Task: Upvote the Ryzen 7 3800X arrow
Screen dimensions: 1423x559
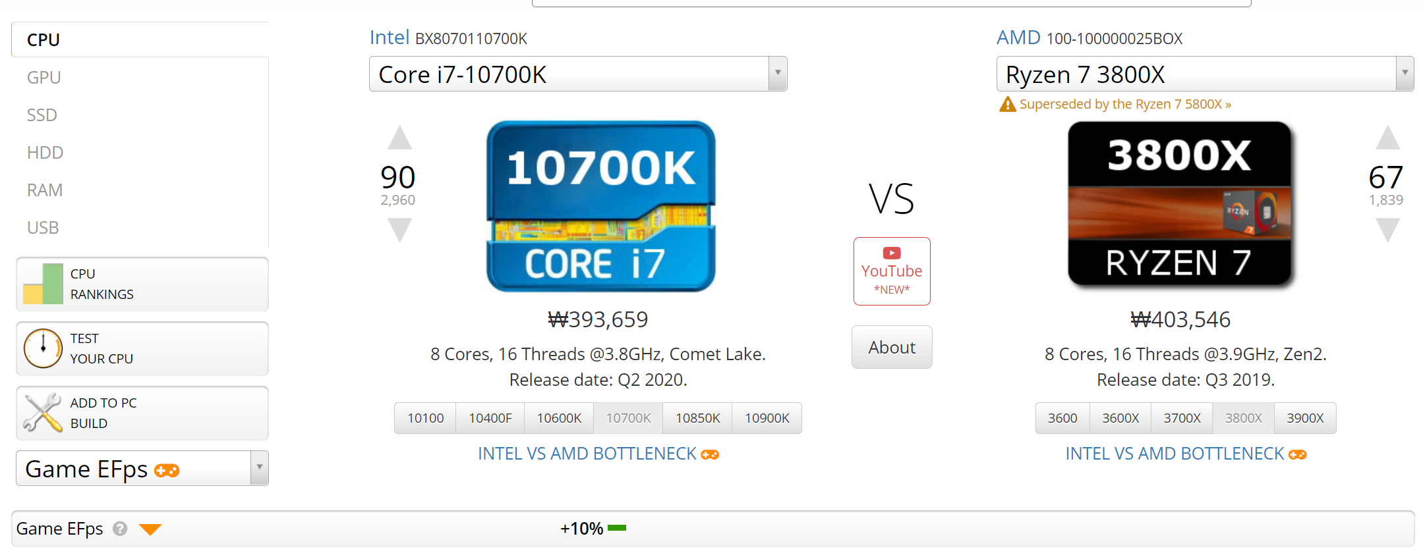Action: point(1387,138)
